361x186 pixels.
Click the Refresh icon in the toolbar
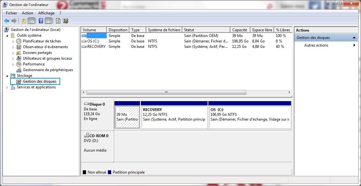(58, 20)
